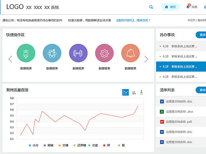Switch chart to bar view

134,92
